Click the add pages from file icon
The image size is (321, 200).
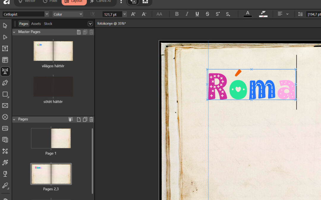pos(71,119)
